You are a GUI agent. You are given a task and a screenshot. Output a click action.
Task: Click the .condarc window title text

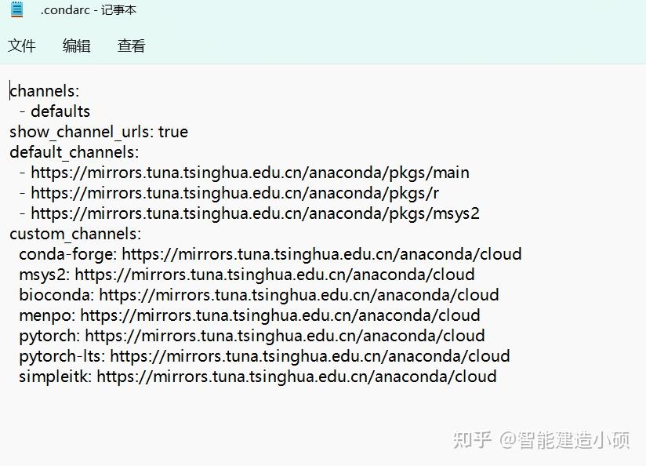coord(88,9)
